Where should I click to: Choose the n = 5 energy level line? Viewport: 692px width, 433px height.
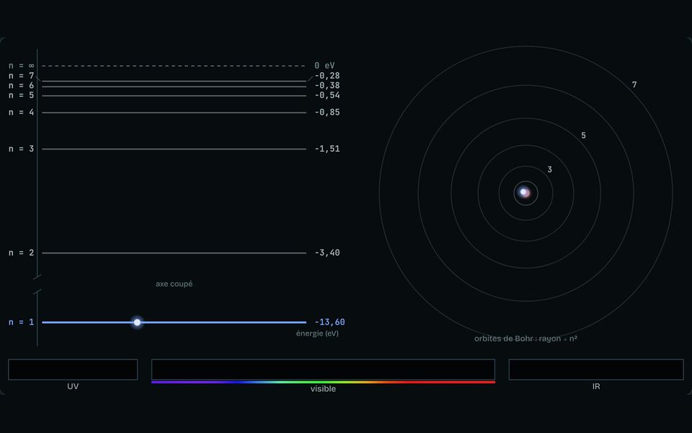pos(174,96)
